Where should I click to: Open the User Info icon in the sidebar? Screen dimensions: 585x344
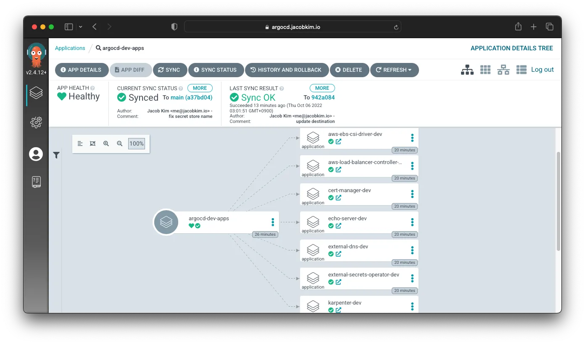pyautogui.click(x=36, y=154)
